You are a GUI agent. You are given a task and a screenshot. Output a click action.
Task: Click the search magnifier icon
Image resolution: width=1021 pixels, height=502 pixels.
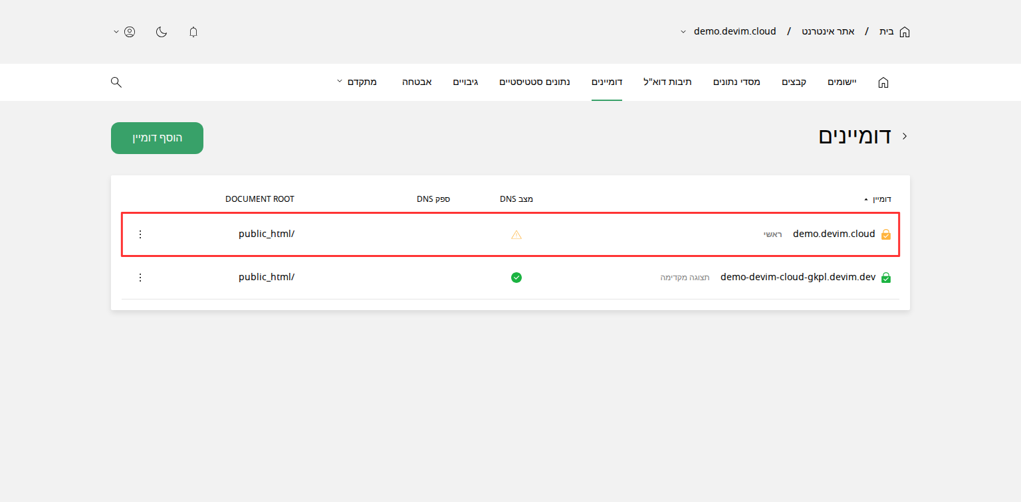116,82
